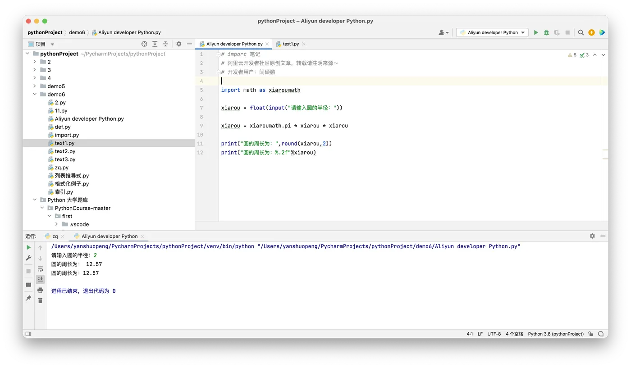Expand folder 4 in project tree
This screenshot has width=631, height=368.
click(35, 78)
